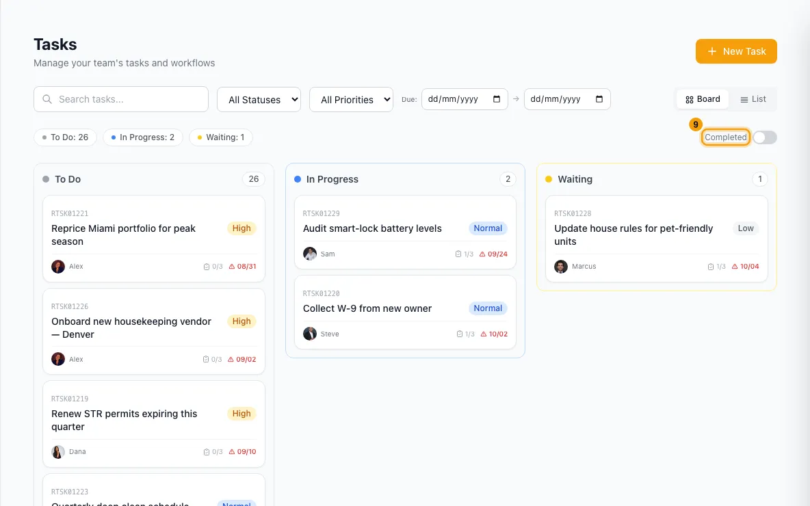Open calendar picker on the second due date

[599, 99]
